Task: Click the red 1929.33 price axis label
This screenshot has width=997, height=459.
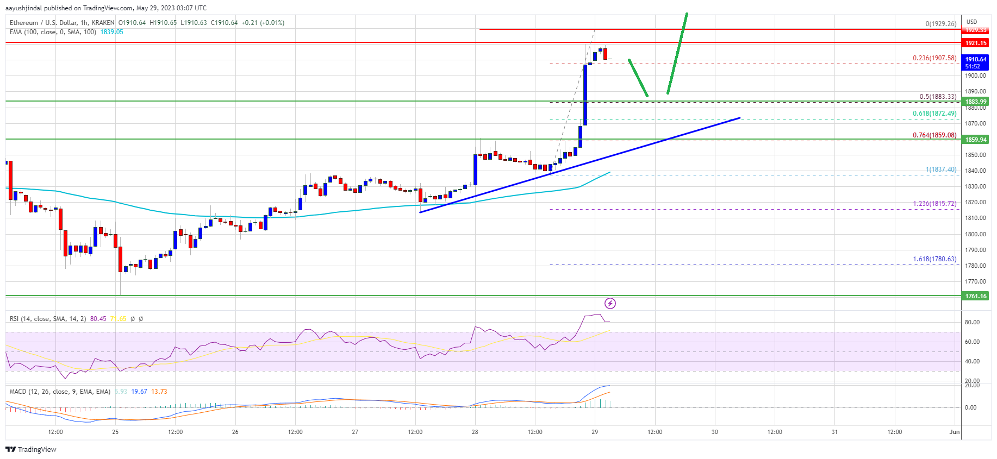Action: 975,30
